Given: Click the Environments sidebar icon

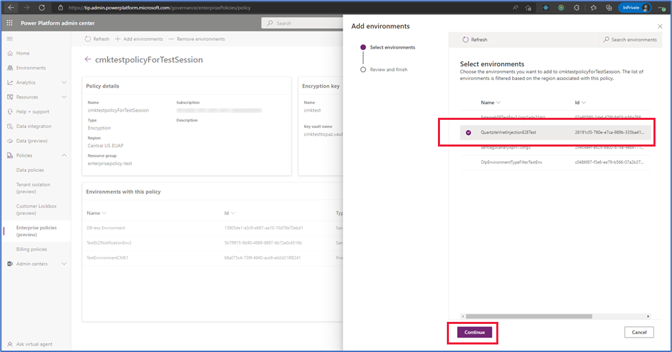Looking at the screenshot, I should click(10, 68).
